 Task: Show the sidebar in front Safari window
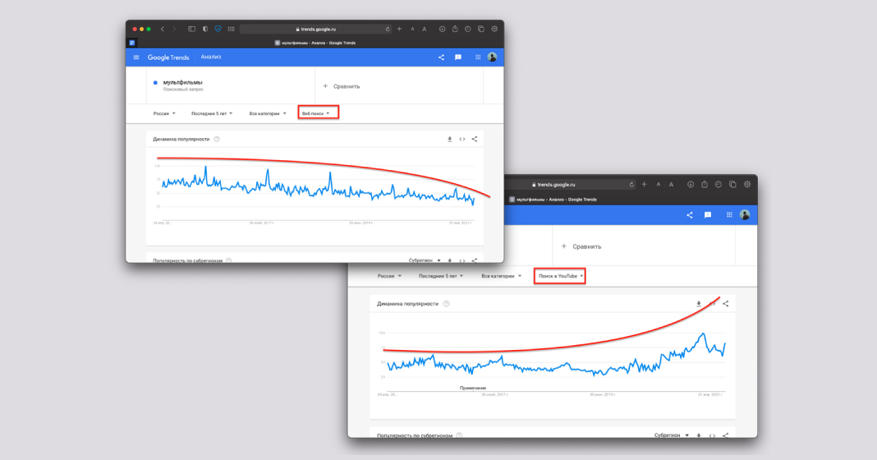(x=192, y=29)
